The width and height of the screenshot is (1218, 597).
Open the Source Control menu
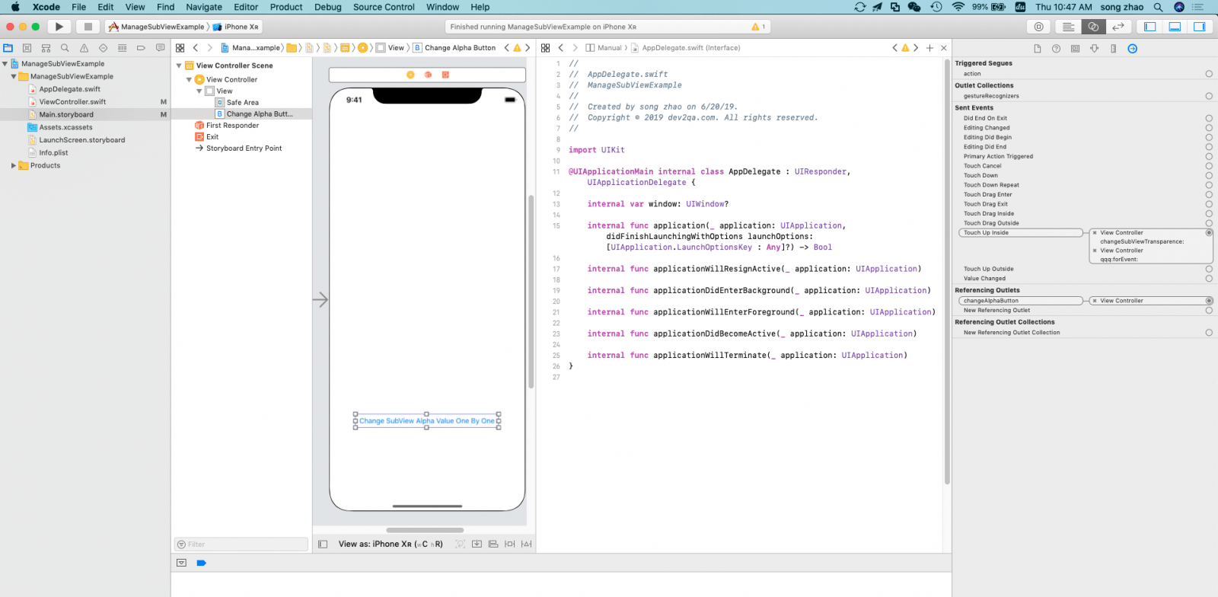click(384, 7)
